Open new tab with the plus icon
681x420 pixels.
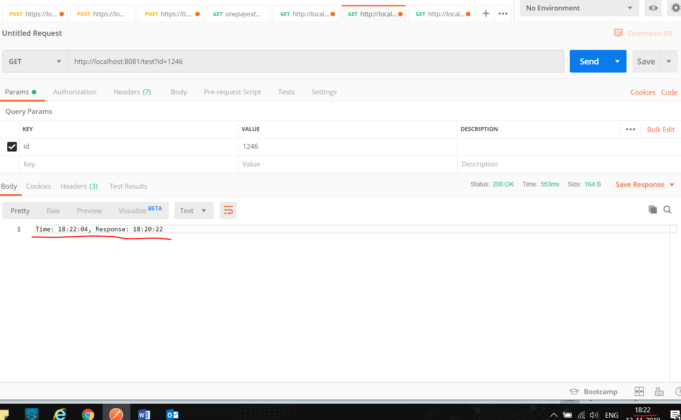486,14
